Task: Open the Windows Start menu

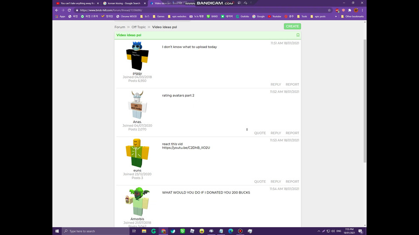Action: click(57, 231)
